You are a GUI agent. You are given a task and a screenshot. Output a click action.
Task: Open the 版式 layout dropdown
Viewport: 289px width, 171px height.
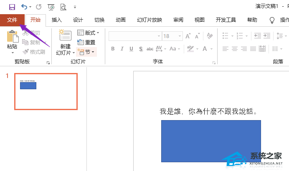88,33
